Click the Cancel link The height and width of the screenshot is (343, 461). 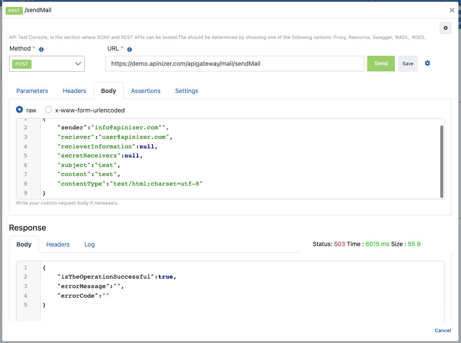(x=442, y=330)
